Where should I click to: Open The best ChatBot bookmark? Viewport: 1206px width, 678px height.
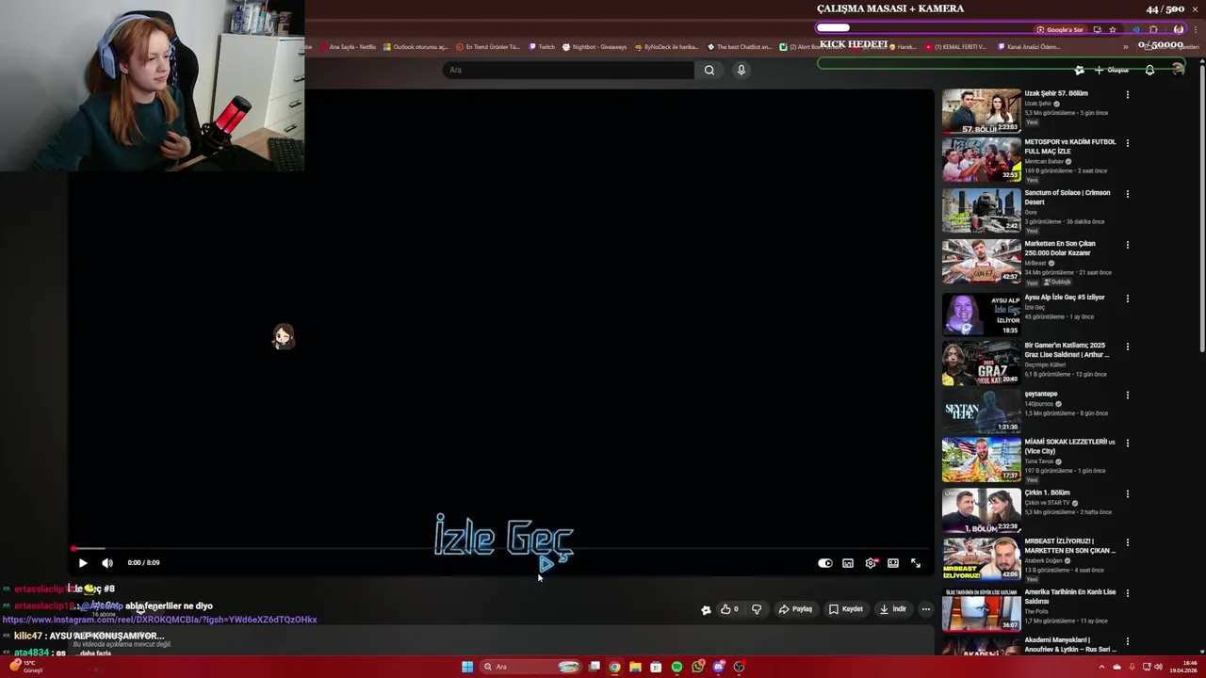pos(740,47)
